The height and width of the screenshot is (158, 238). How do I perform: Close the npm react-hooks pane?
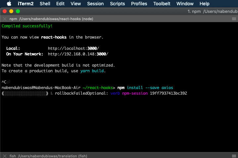coord(5,19)
